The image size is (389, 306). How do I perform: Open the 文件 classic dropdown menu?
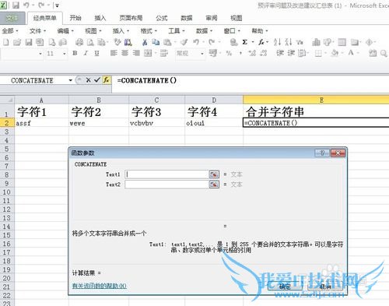tap(37, 31)
